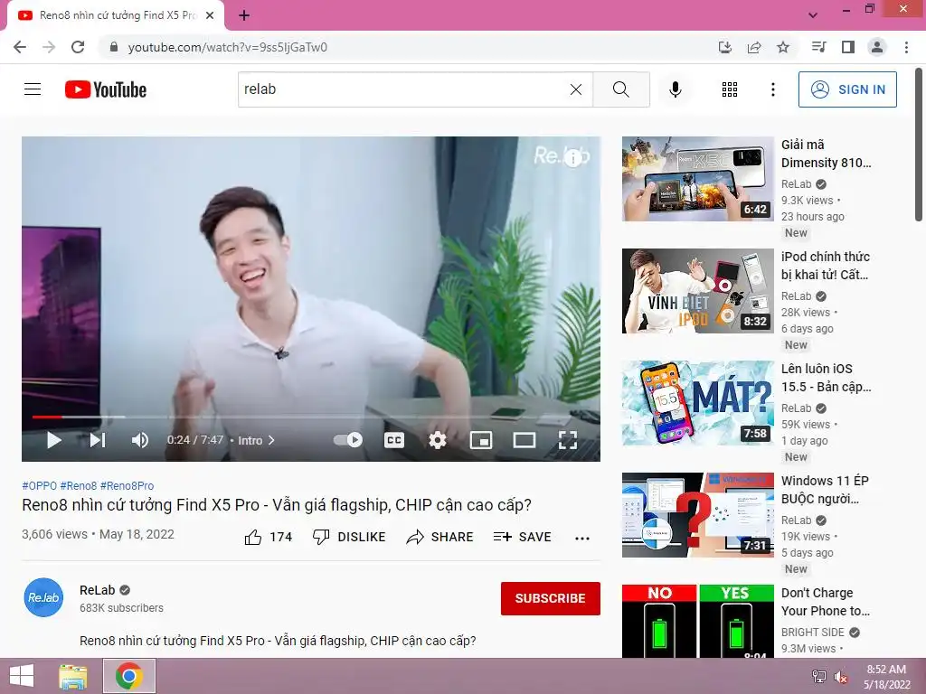926x694 pixels.
Task: Open Giải mã Dimensity 810 video thumbnail
Action: point(697,179)
